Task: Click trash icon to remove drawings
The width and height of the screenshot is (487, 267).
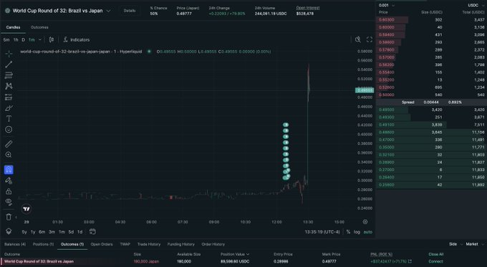Action: click(x=9, y=217)
